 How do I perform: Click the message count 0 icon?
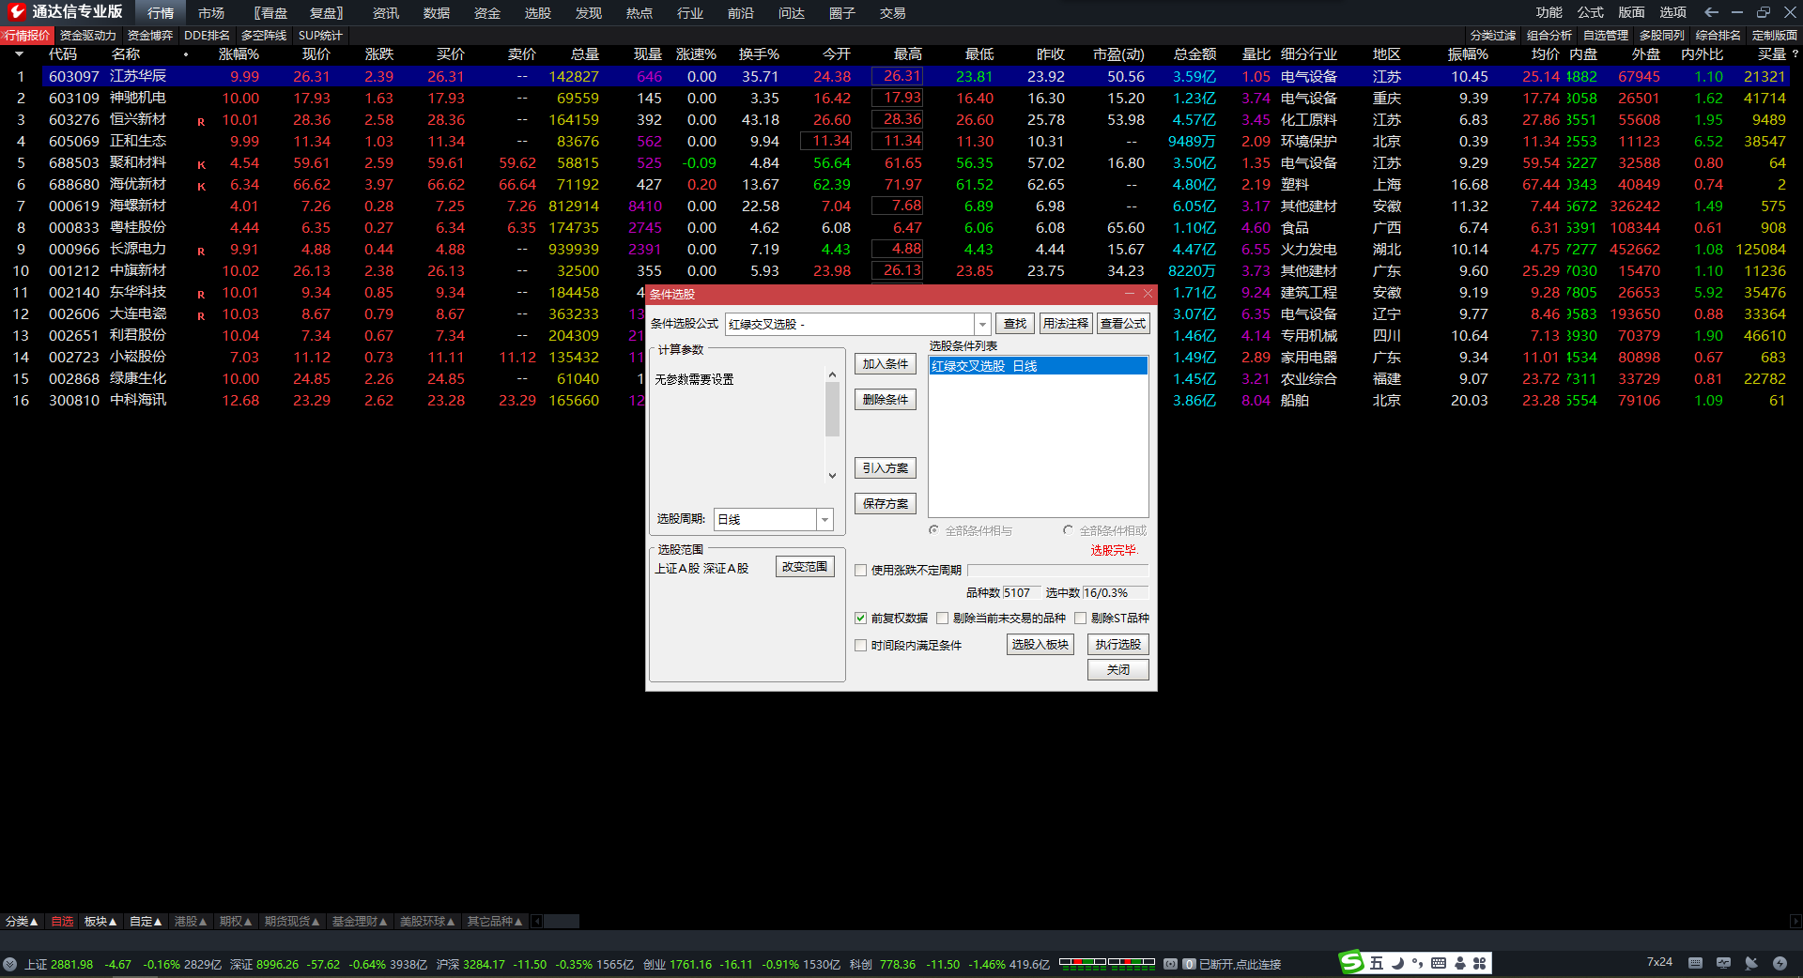point(1189,964)
